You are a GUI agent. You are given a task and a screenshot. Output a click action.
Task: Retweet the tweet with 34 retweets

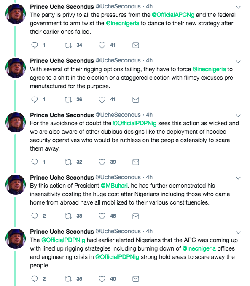point(68,45)
